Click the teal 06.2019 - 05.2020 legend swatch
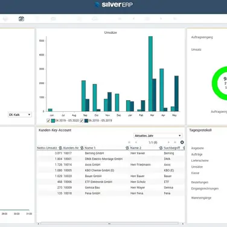This screenshot has width=227, height=227. (x=53, y=121)
